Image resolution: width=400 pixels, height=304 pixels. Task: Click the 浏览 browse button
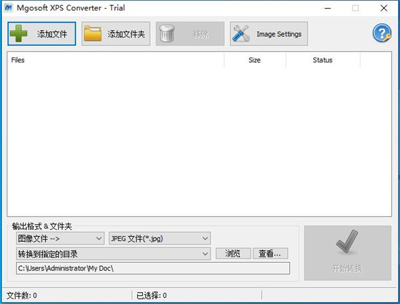[x=233, y=253]
